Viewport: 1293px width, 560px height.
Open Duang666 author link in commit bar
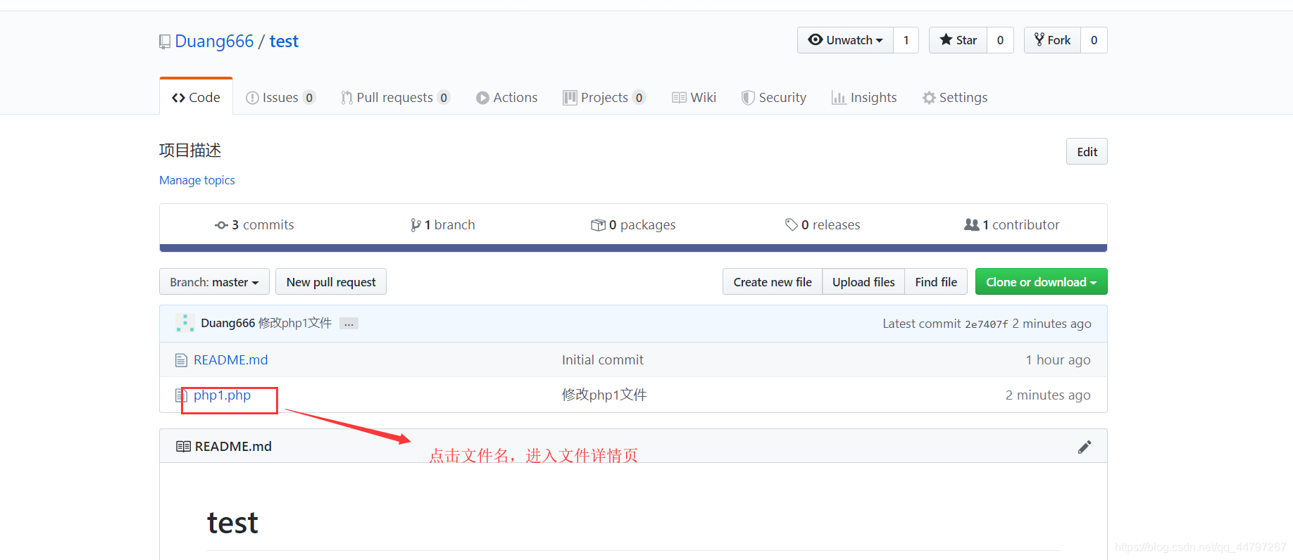click(227, 323)
